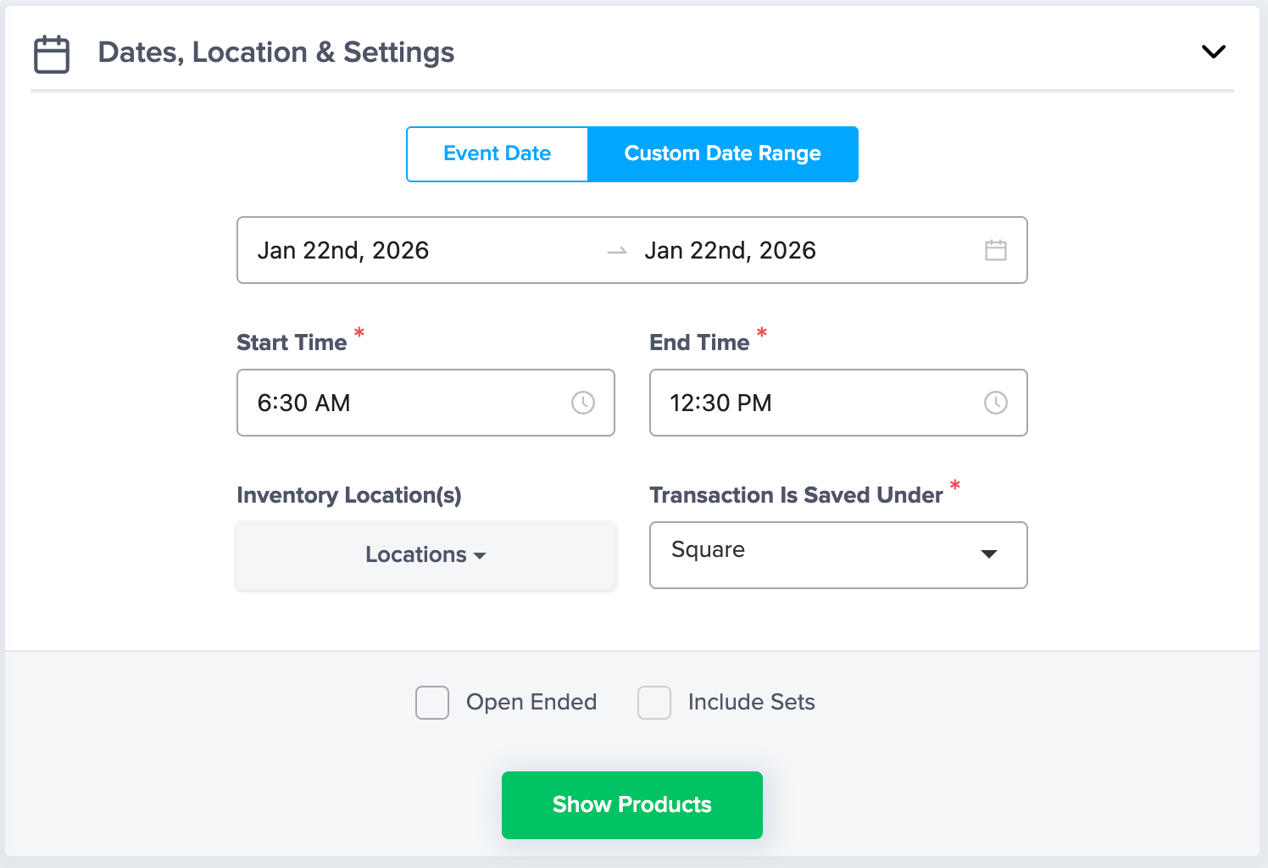Click clock icon in End Time field

coord(995,403)
